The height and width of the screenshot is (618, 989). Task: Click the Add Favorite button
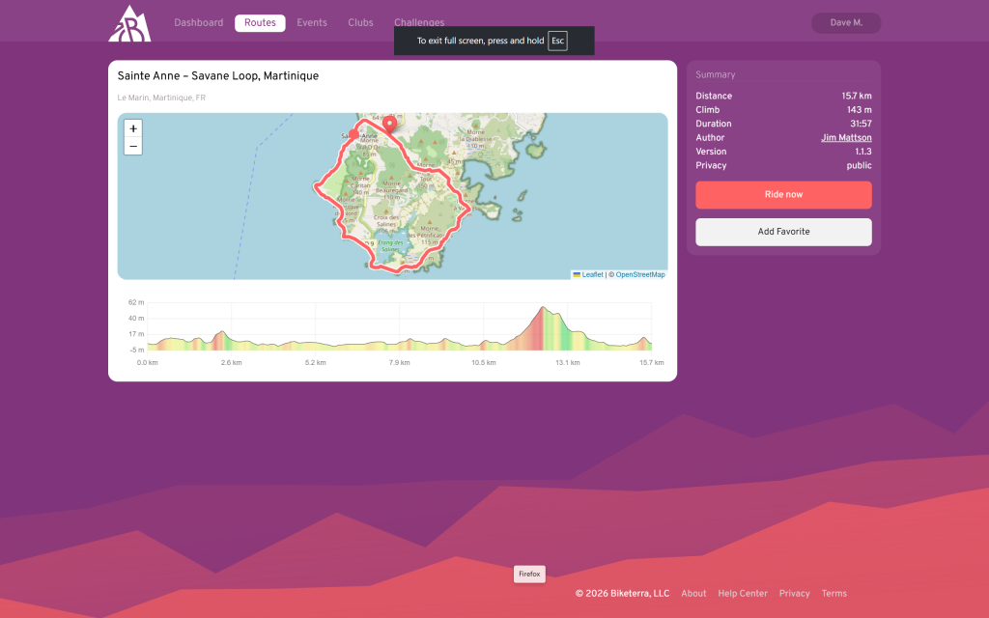tap(783, 232)
